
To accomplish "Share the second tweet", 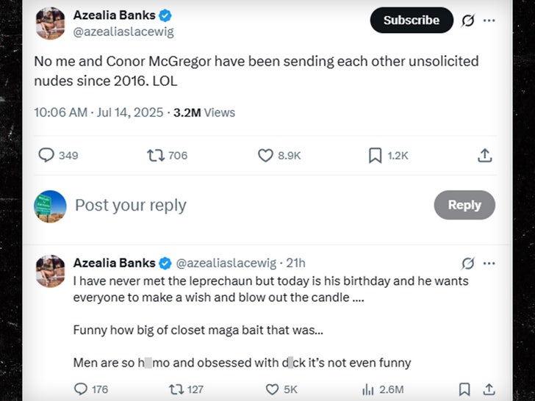I will coord(486,389).
